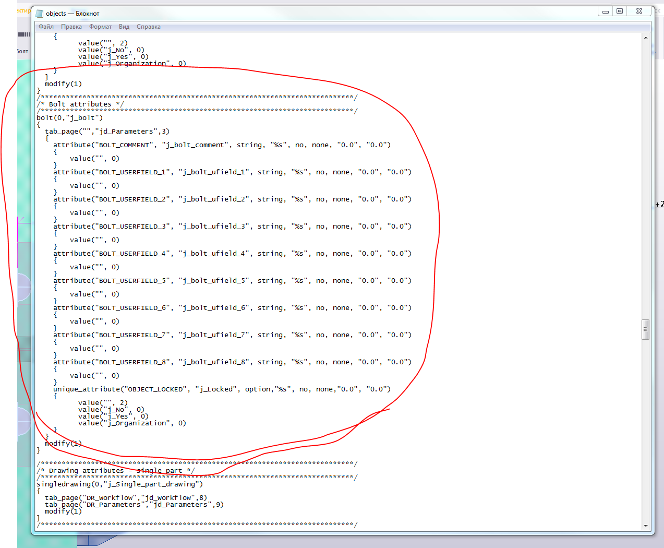Click the scrollbar down arrow
The image size is (664, 548).
pyautogui.click(x=646, y=526)
